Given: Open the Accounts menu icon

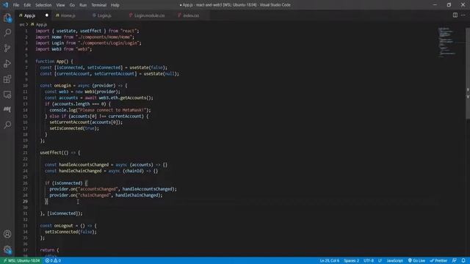Looking at the screenshot, I should tap(7, 234).
